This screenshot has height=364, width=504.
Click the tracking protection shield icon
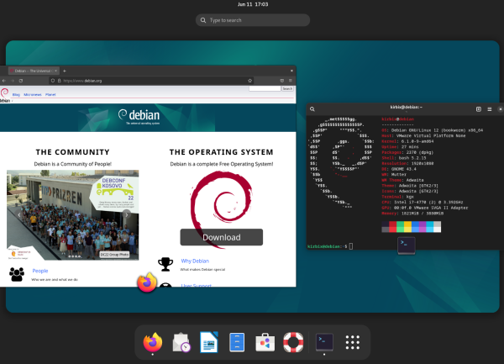click(53, 81)
